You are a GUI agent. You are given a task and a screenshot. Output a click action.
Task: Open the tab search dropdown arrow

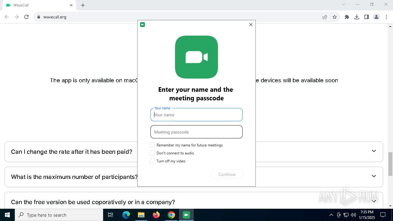click(344, 4)
